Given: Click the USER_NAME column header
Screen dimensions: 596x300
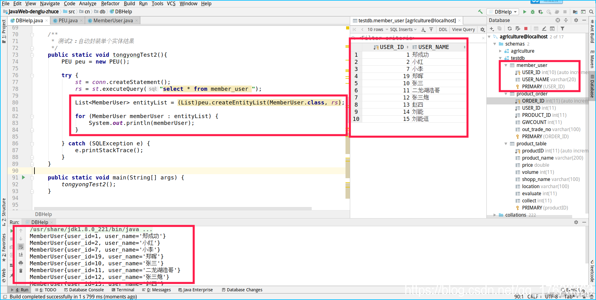Looking at the screenshot, I should 438,47.
